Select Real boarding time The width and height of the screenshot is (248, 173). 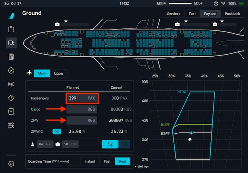122,161
